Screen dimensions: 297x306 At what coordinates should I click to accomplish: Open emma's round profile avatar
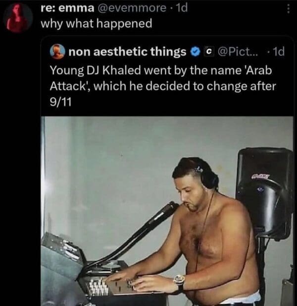18,18
